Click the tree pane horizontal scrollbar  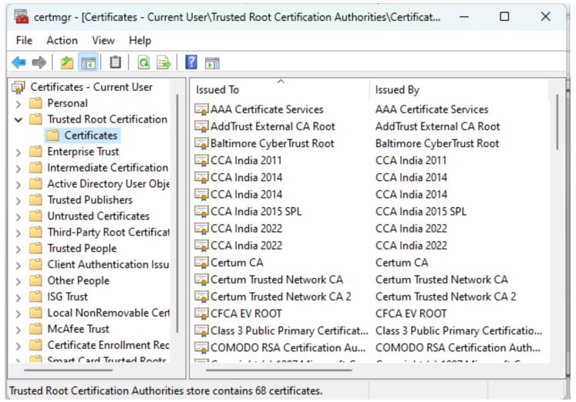[69, 370]
